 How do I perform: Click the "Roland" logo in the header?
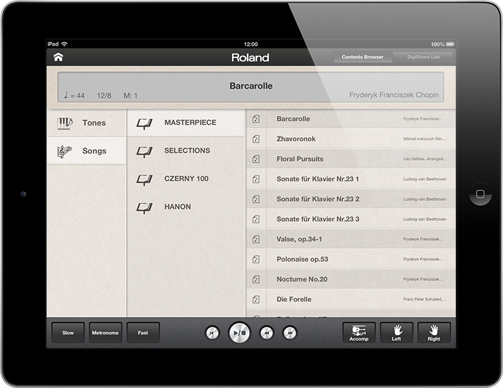(x=250, y=57)
